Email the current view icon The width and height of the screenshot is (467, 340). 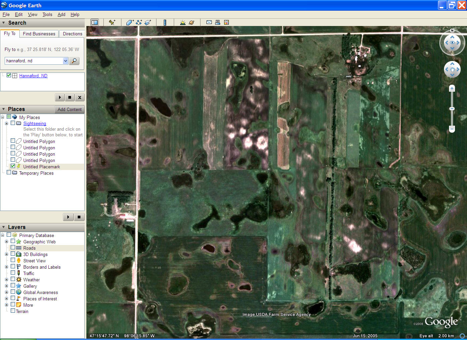[x=209, y=22]
